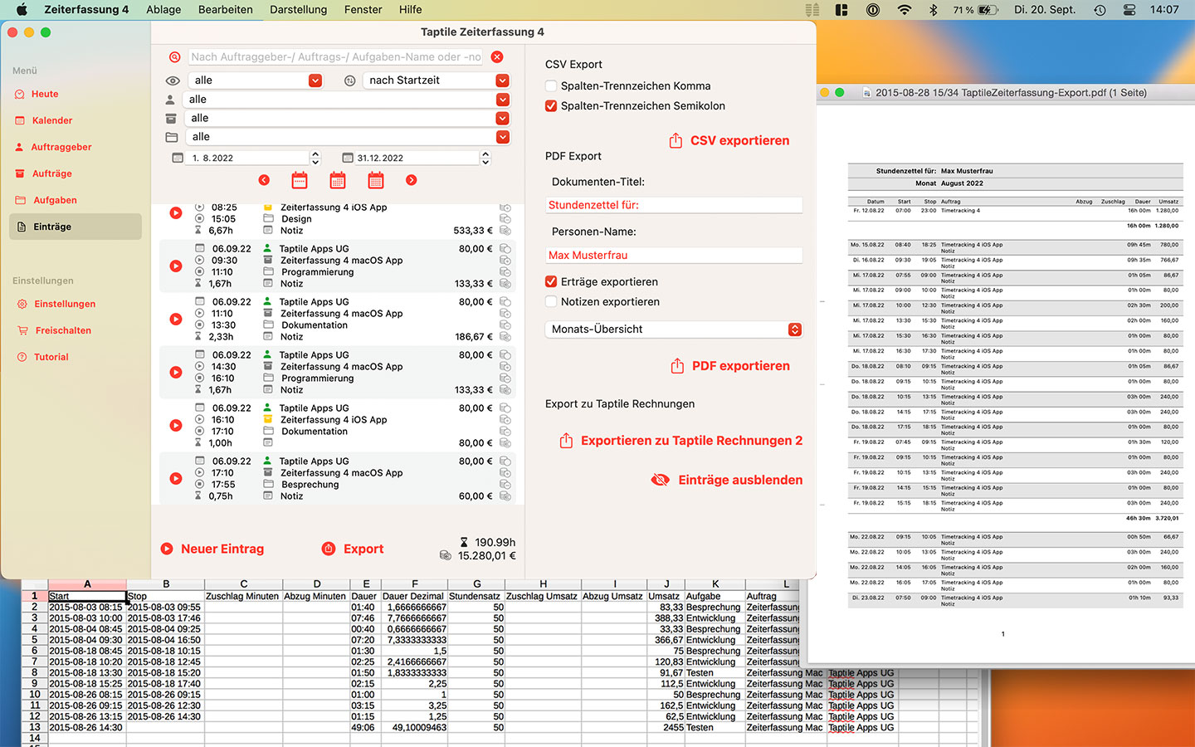The height and width of the screenshot is (747, 1195).
Task: Open Zeiterfassung 4 app menu
Action: 86,10
